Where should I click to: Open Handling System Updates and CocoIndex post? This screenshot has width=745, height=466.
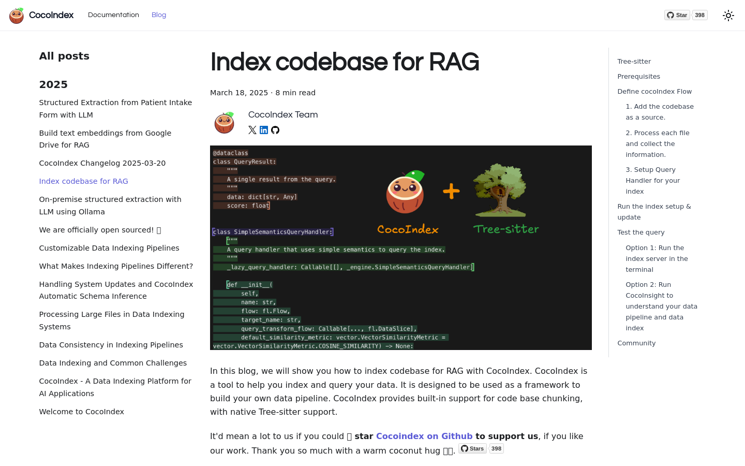[116, 290]
